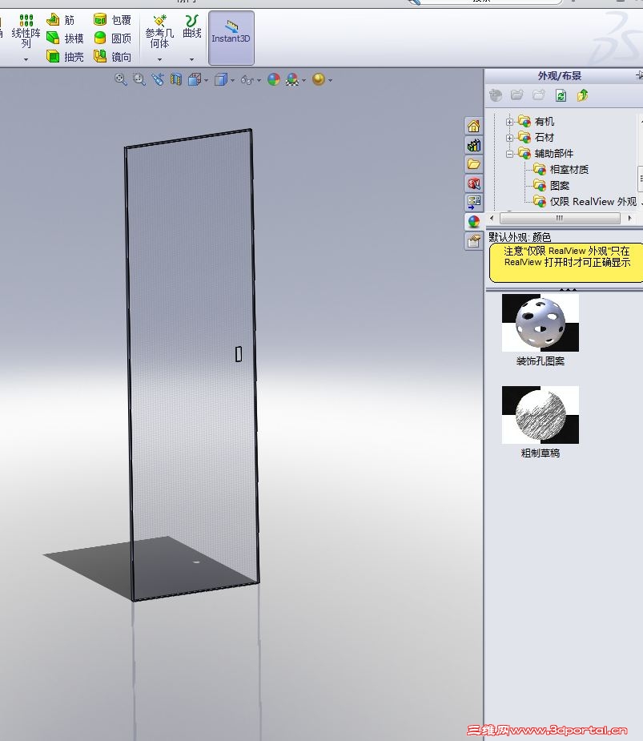Click the 默认外观: 颜色 label
The image size is (643, 741).
520,237
